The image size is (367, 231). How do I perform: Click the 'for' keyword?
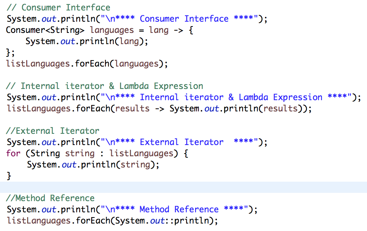click(x=11, y=153)
